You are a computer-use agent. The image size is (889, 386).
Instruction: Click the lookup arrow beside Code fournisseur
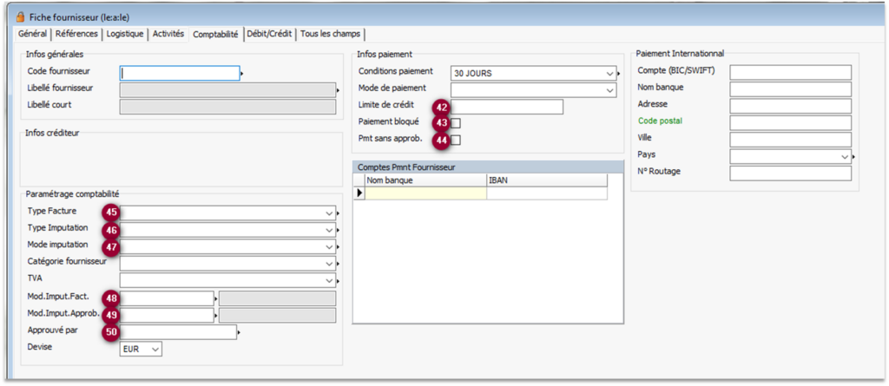coord(241,75)
